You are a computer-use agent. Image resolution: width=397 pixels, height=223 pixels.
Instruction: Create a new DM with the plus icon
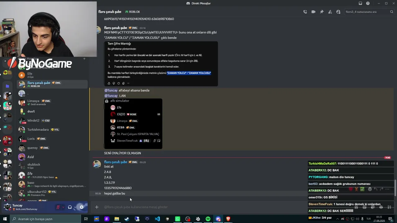click(x=84, y=59)
